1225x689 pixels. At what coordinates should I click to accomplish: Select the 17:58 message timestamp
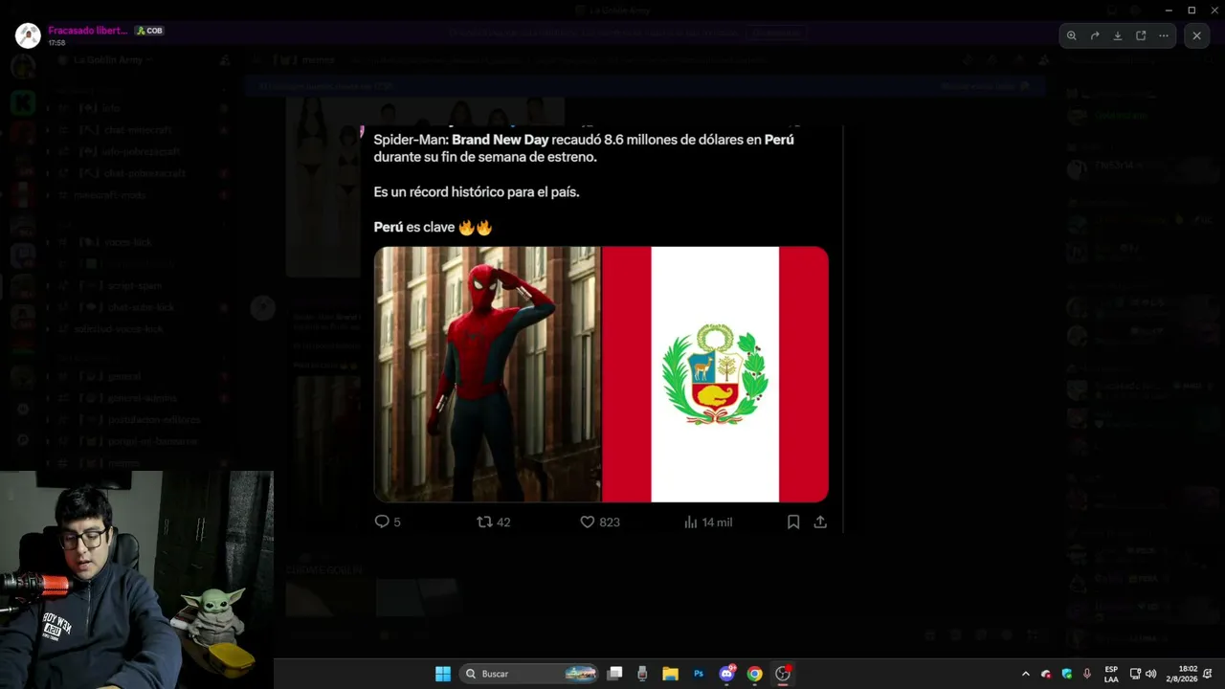tap(56, 43)
